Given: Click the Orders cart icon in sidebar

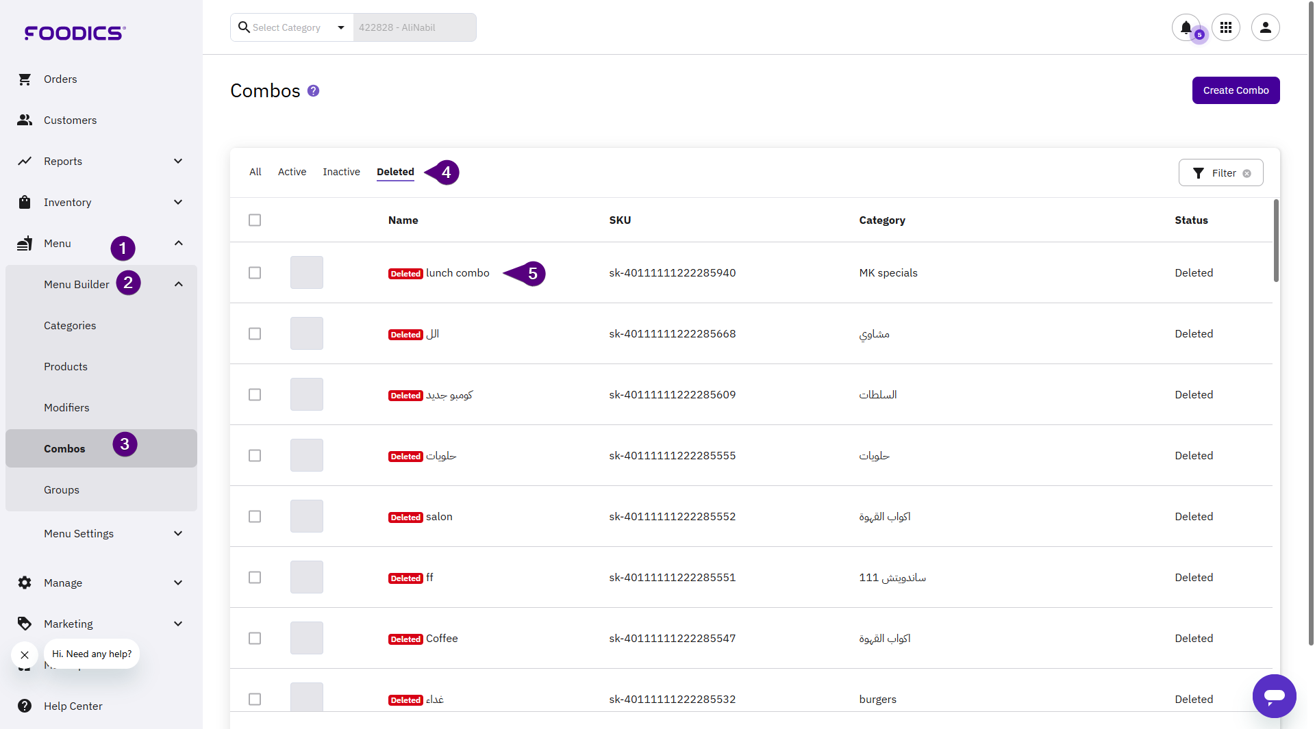Looking at the screenshot, I should tap(25, 79).
